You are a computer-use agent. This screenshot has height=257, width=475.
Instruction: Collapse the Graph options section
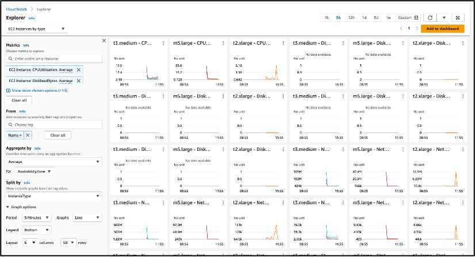tap(8, 207)
